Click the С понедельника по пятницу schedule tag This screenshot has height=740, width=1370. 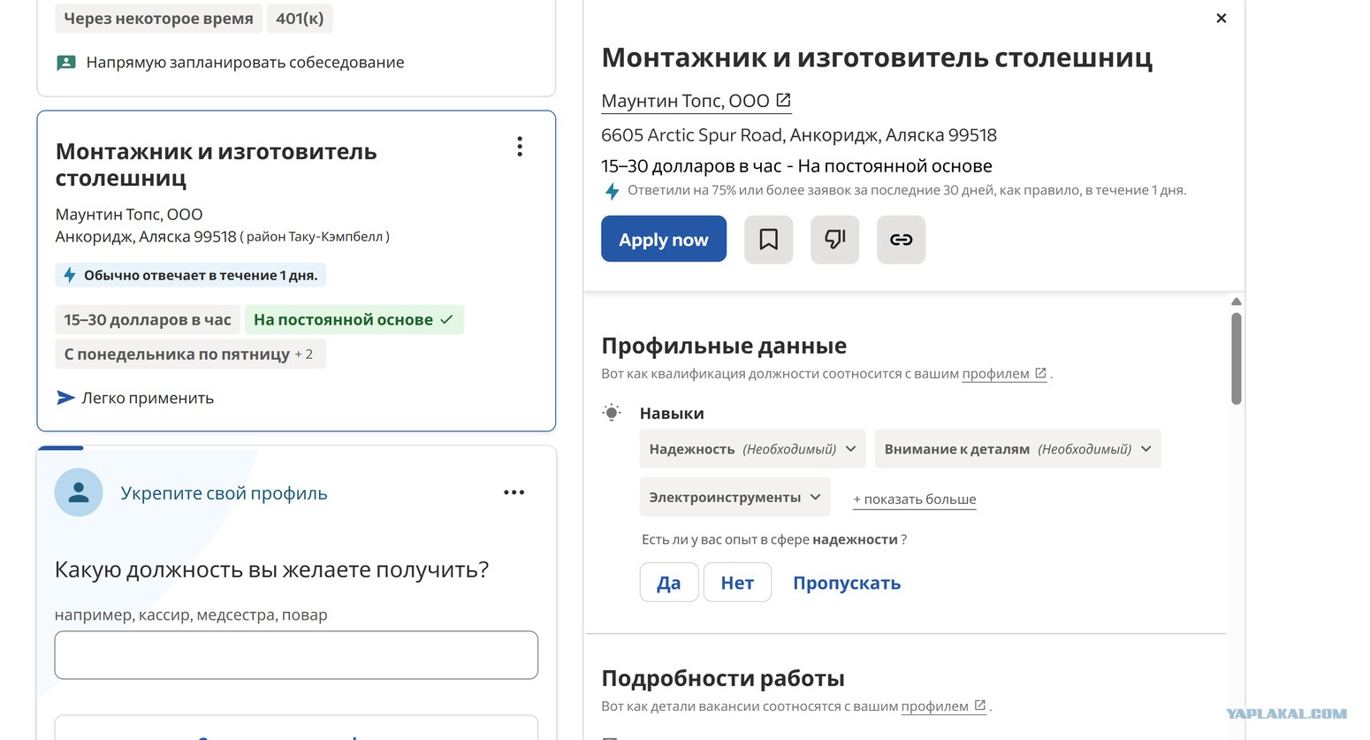190,354
